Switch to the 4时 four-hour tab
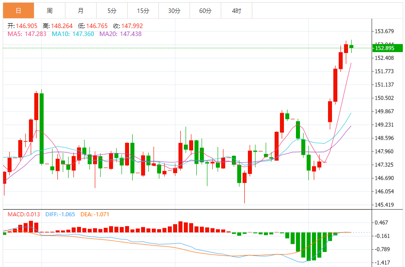This screenshot has width=405, height=267. (x=236, y=10)
